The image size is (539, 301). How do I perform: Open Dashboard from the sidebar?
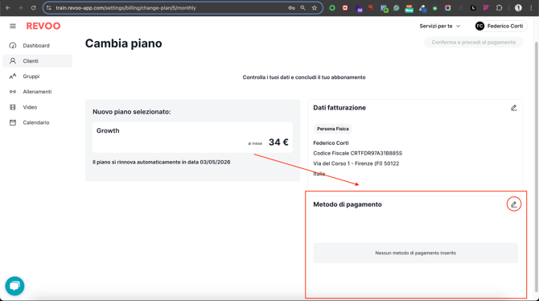(x=37, y=45)
